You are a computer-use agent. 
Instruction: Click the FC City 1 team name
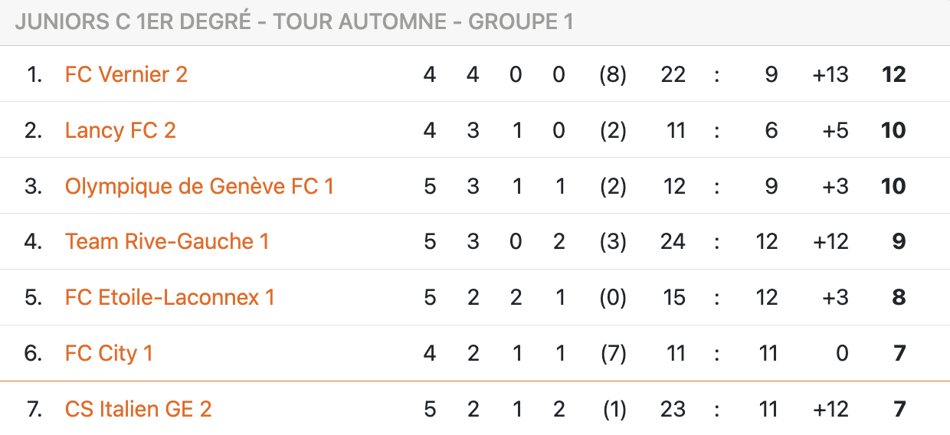coord(109,353)
